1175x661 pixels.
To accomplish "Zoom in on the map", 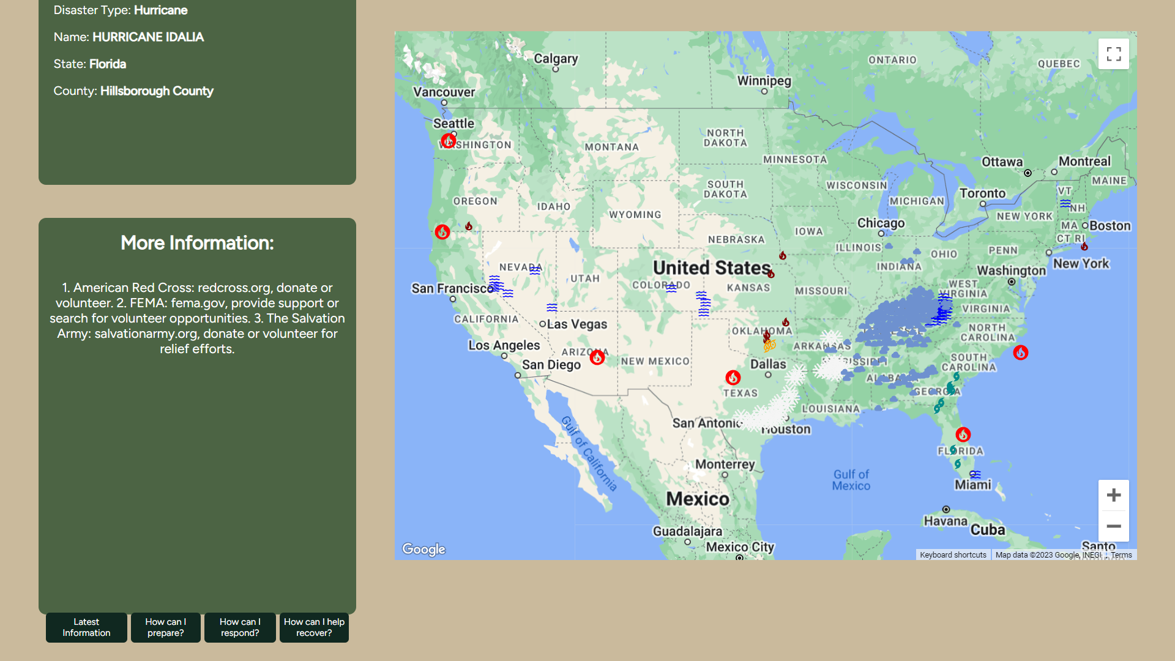I will 1113,495.
